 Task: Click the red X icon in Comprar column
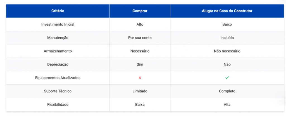140,78
